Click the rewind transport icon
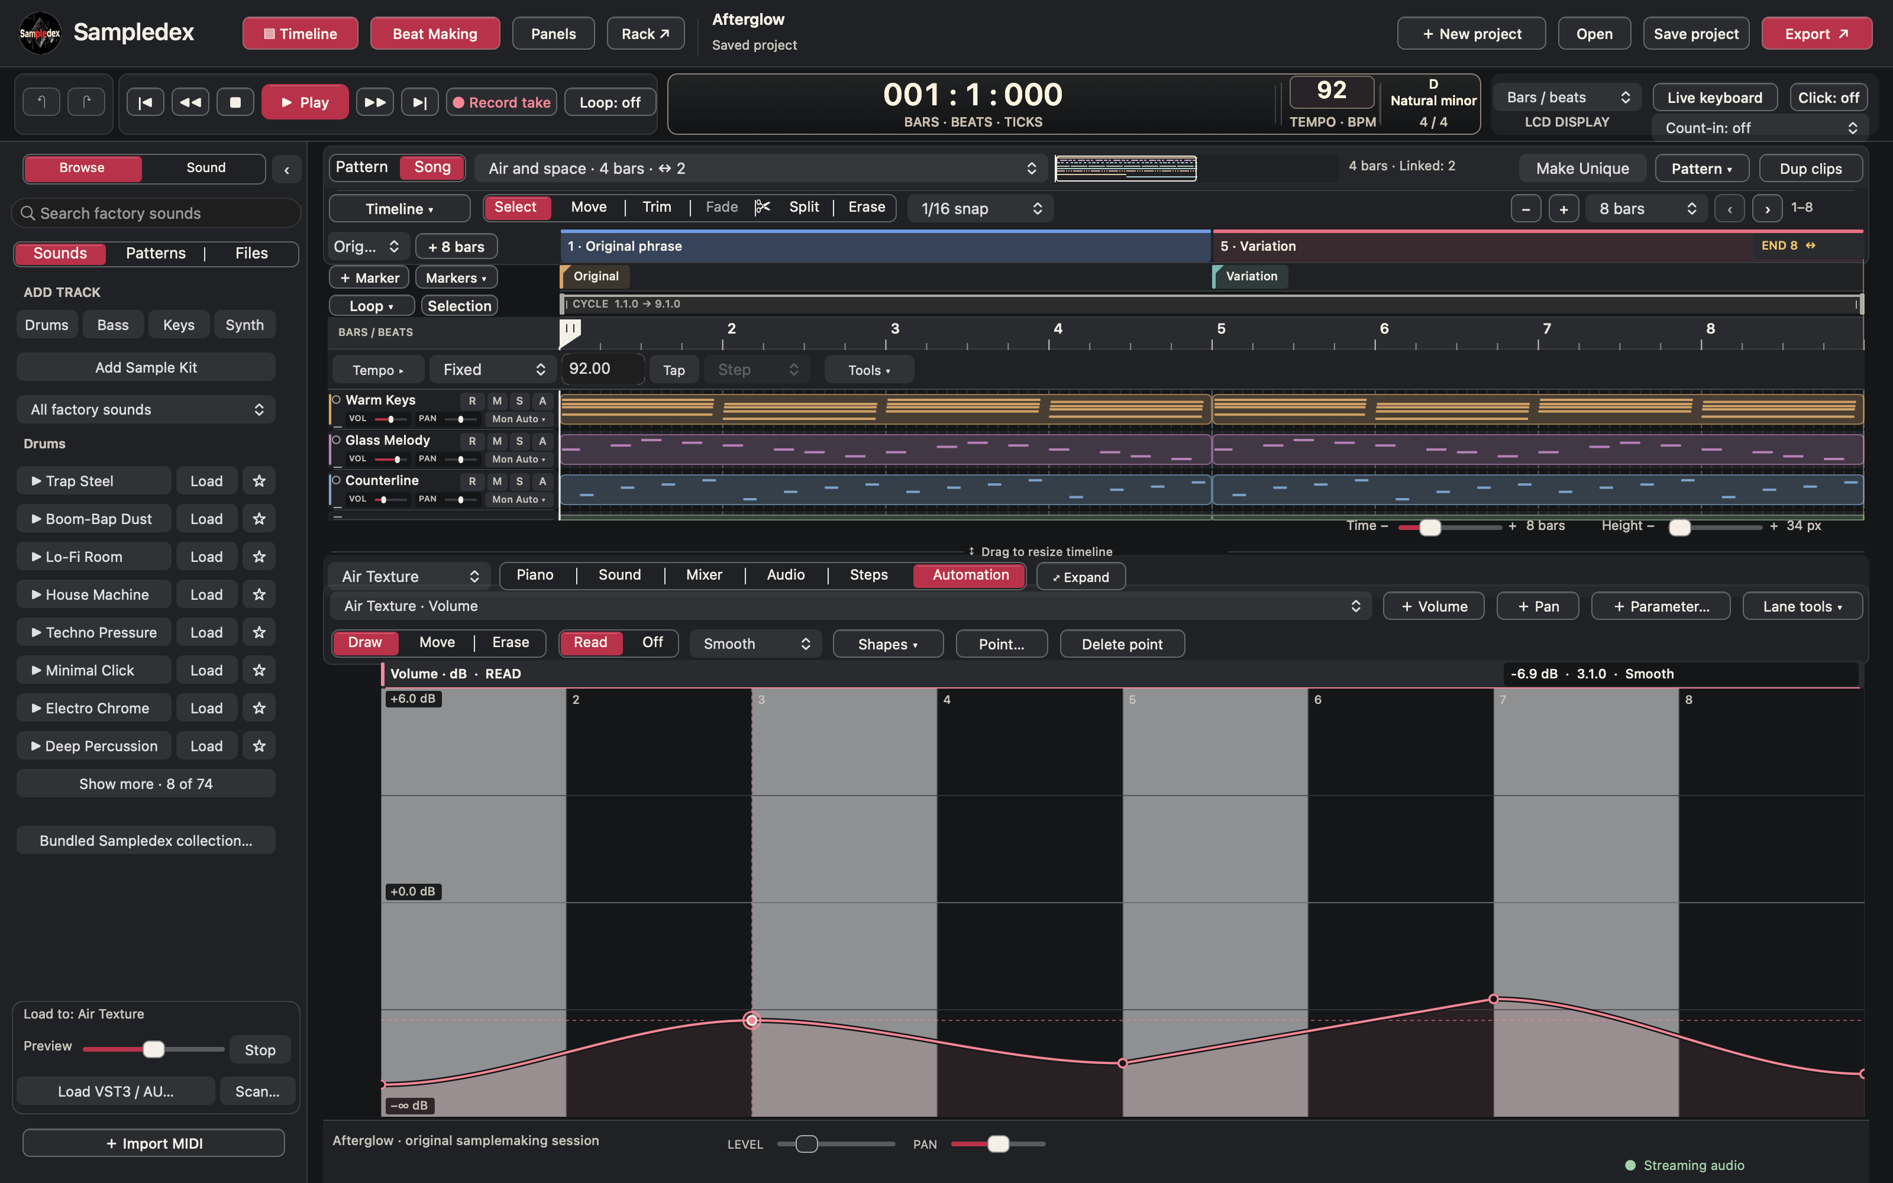Viewport: 1893px width, 1183px height. point(190,102)
